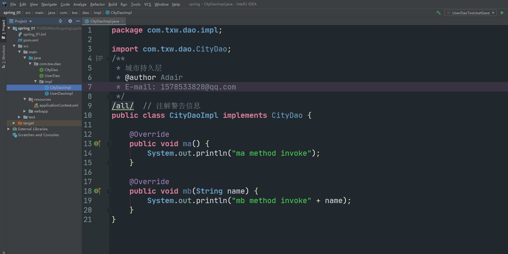
Task: Click the impl breadcrumb in navigation bar
Action: click(97, 13)
